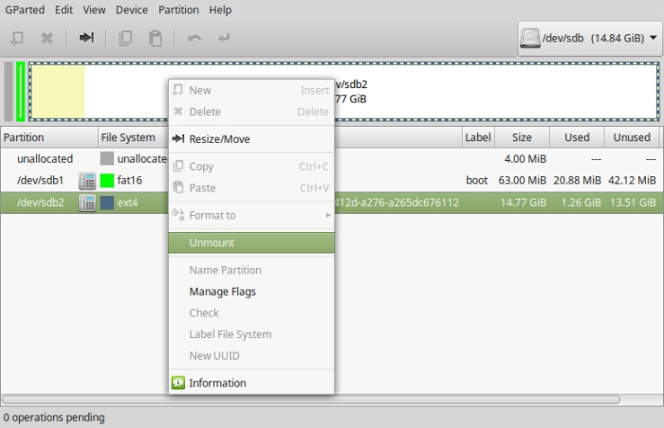Select the /dev/sdb1 partition row
Image resolution: width=664 pixels, height=428 pixels.
(332, 181)
